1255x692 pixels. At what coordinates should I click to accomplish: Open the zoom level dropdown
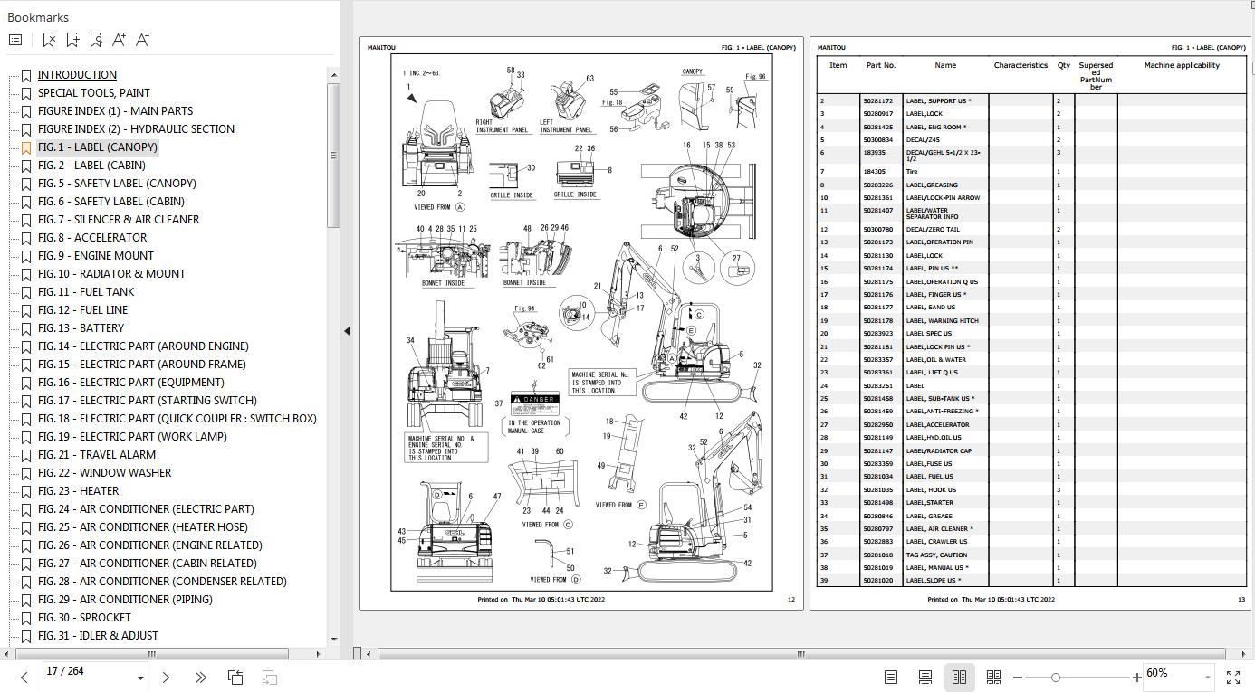pyautogui.click(x=1207, y=677)
